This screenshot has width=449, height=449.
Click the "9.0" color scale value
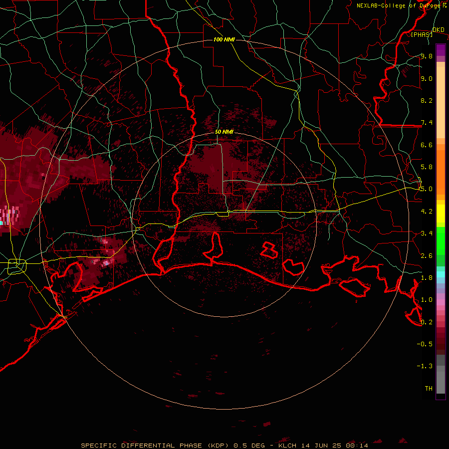(x=427, y=78)
